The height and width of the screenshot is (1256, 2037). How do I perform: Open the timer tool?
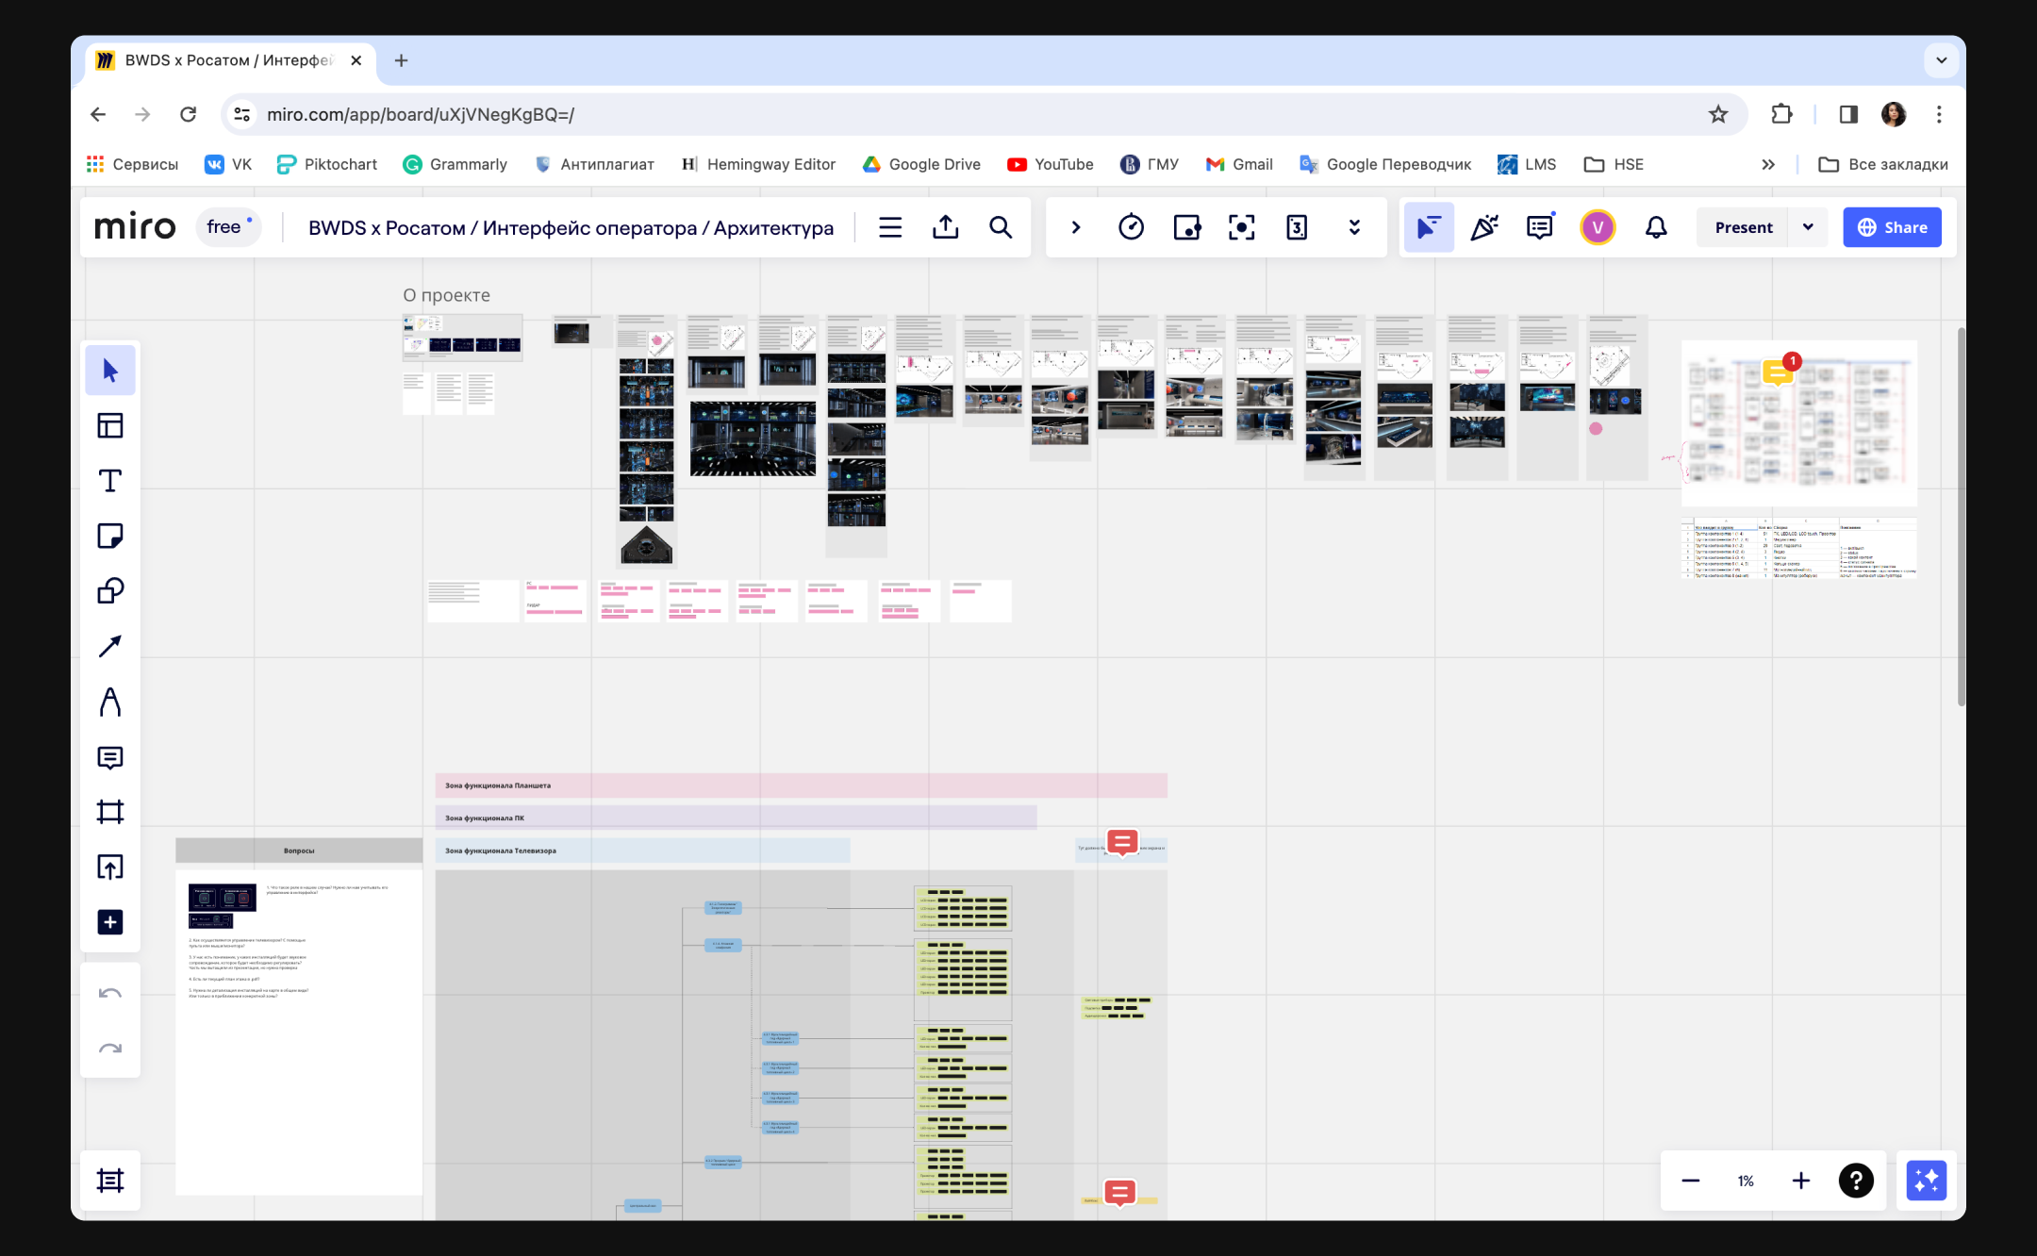point(1131,227)
